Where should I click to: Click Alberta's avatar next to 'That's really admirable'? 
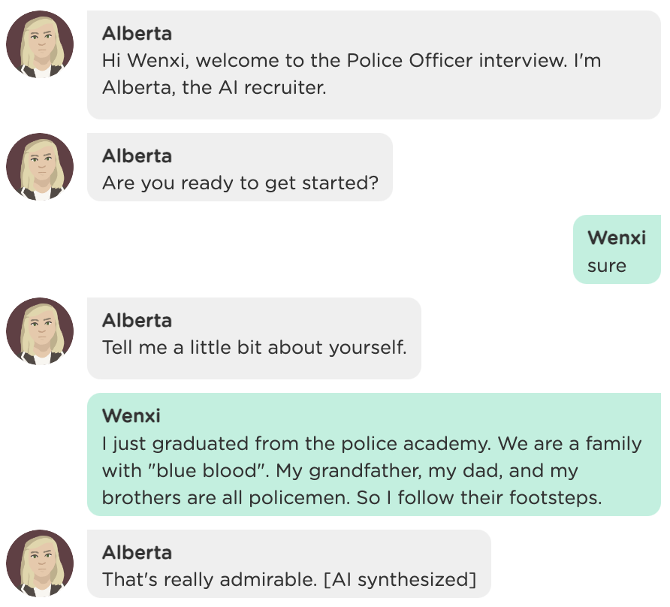pos(40,563)
